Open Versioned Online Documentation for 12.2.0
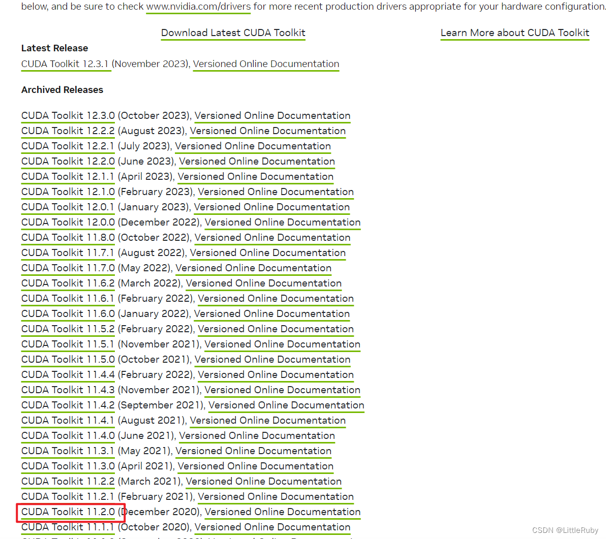The height and width of the screenshot is (539, 606). pos(257,162)
